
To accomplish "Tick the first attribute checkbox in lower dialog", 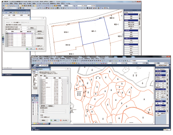I will 41,110.
